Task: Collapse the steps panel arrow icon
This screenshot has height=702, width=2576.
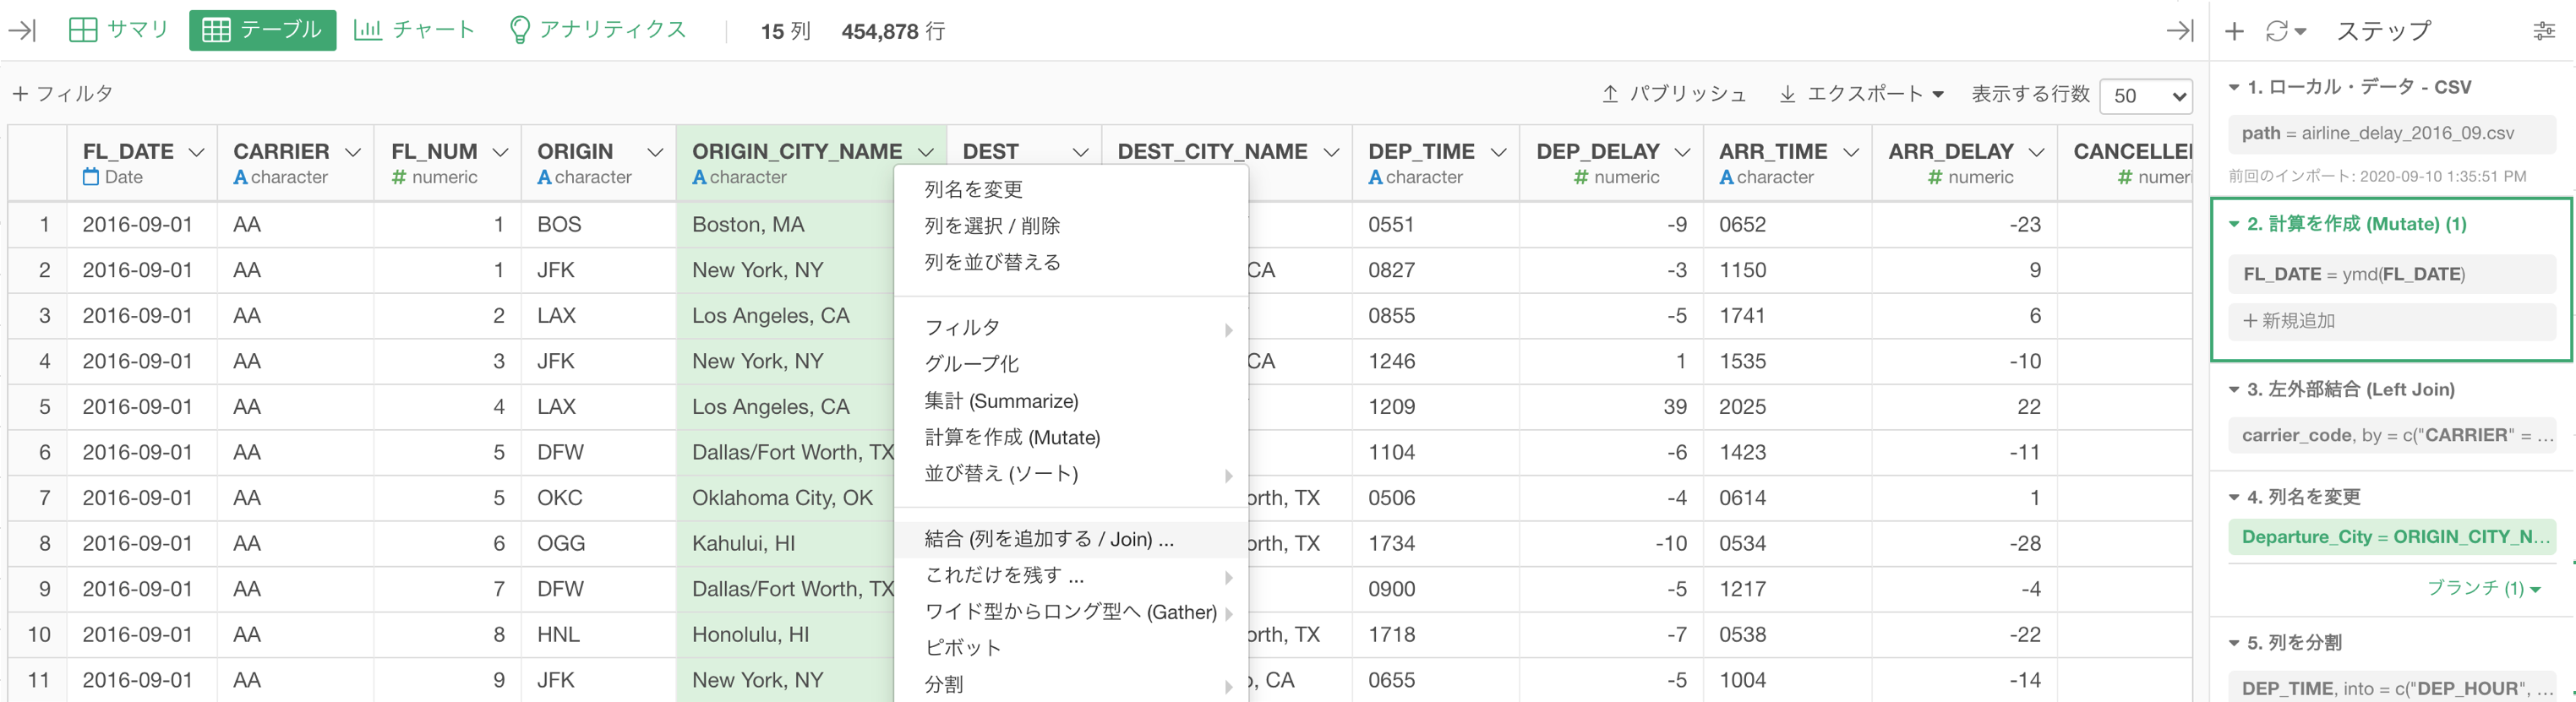Action: click(2180, 30)
